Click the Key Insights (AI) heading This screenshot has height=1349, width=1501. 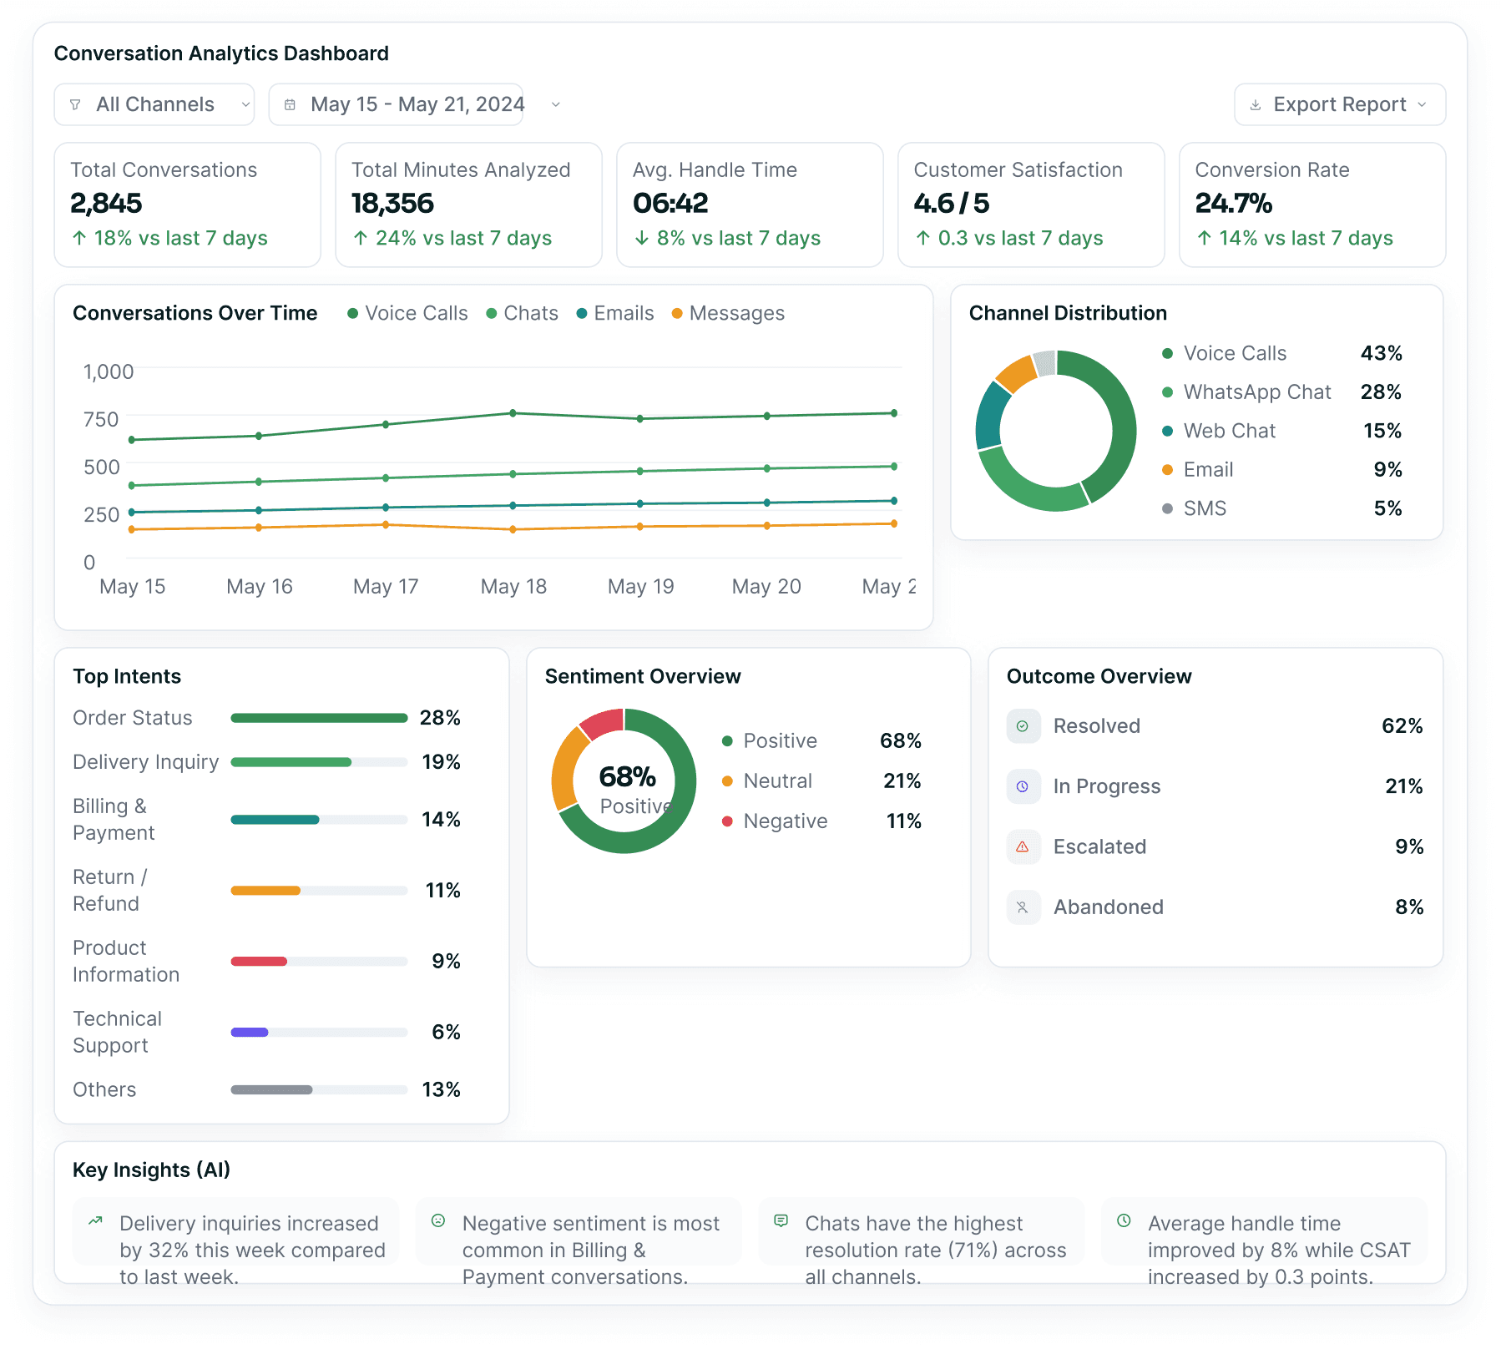point(151,1170)
